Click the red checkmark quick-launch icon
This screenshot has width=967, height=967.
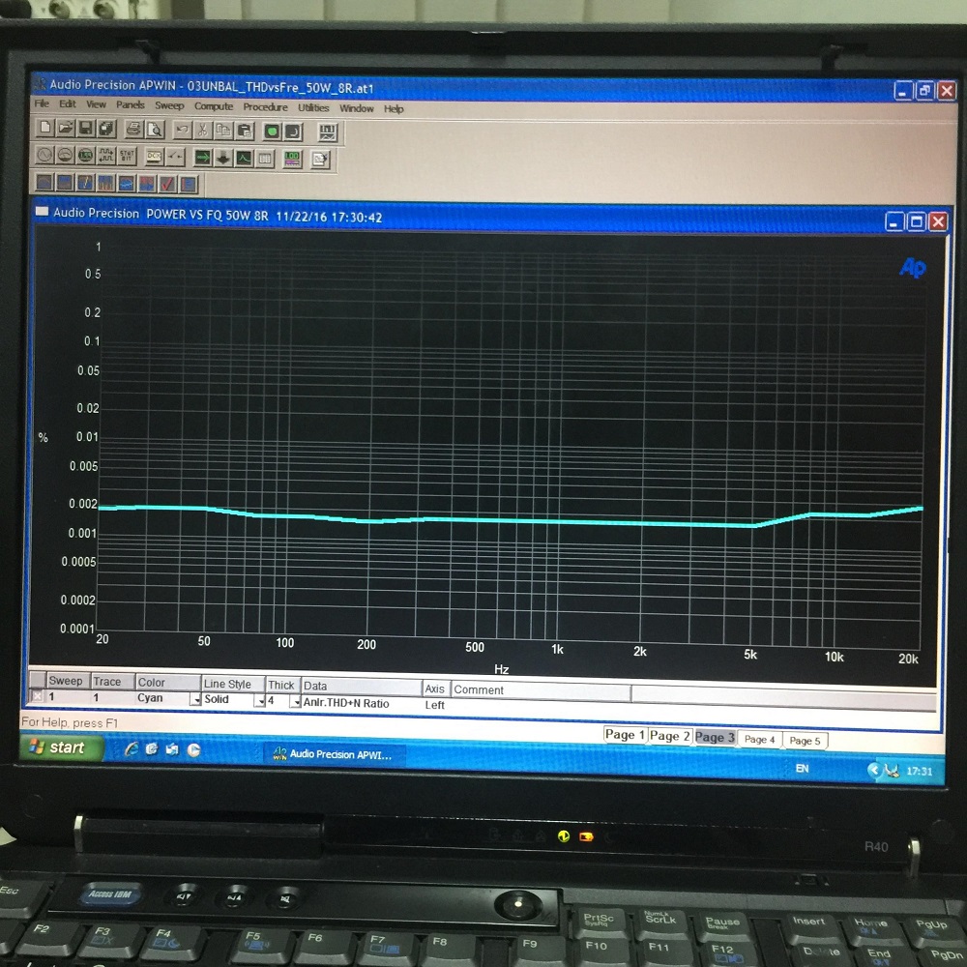point(166,183)
